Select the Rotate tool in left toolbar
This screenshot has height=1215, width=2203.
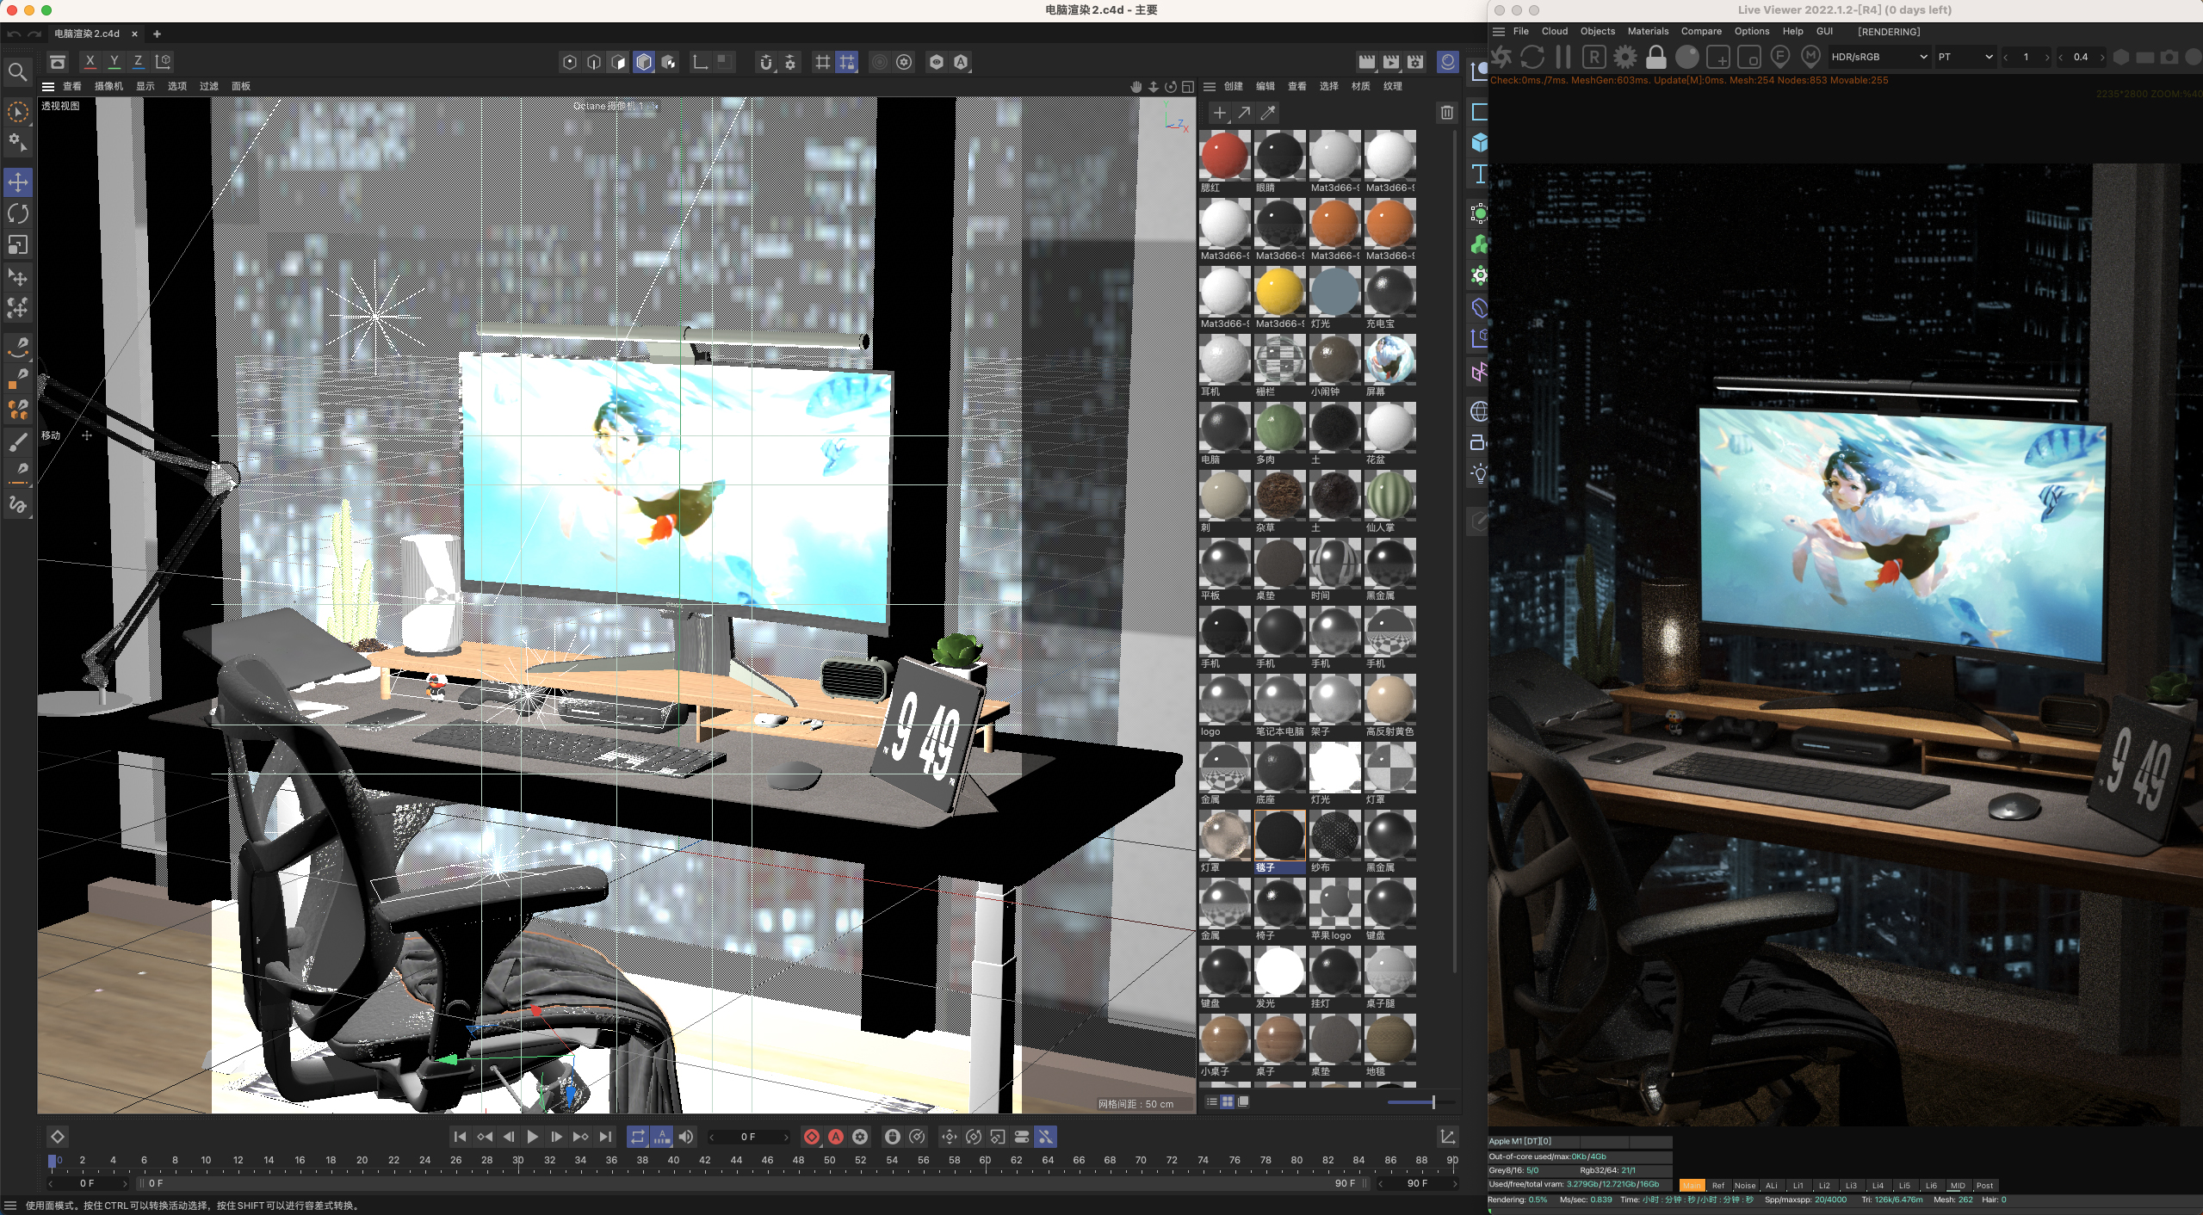coord(18,213)
